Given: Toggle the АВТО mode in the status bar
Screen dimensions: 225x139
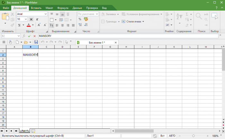Looking at the screenshot, I should click(172, 136).
